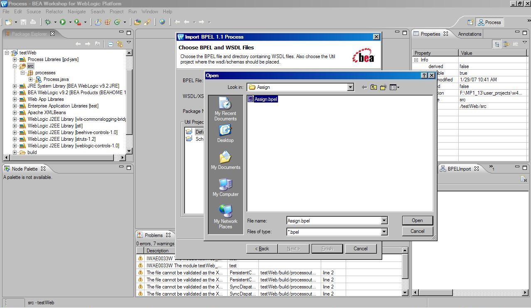Click Cancel in the Open dialog
Image resolution: width=531 pixels, height=308 pixels.
417,231
